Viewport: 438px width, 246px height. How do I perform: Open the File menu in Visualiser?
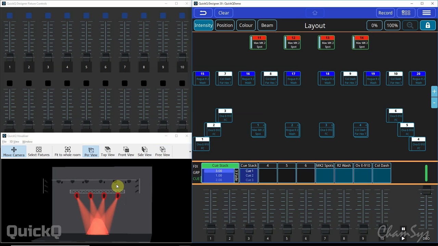(x=4, y=142)
